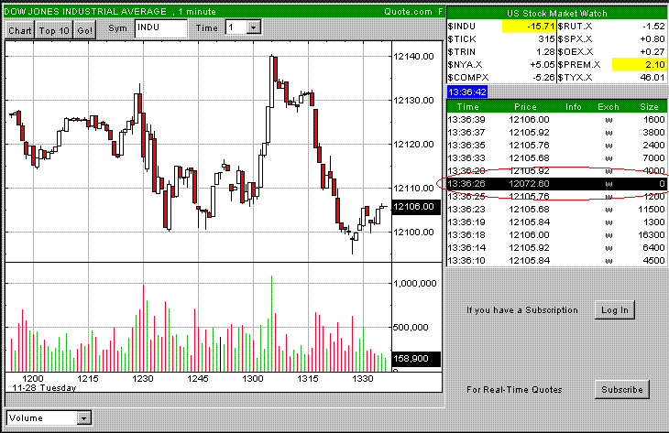Select the highlighted 13:36:26 trade at 12072.60
This screenshot has height=433, width=669.
point(556,184)
